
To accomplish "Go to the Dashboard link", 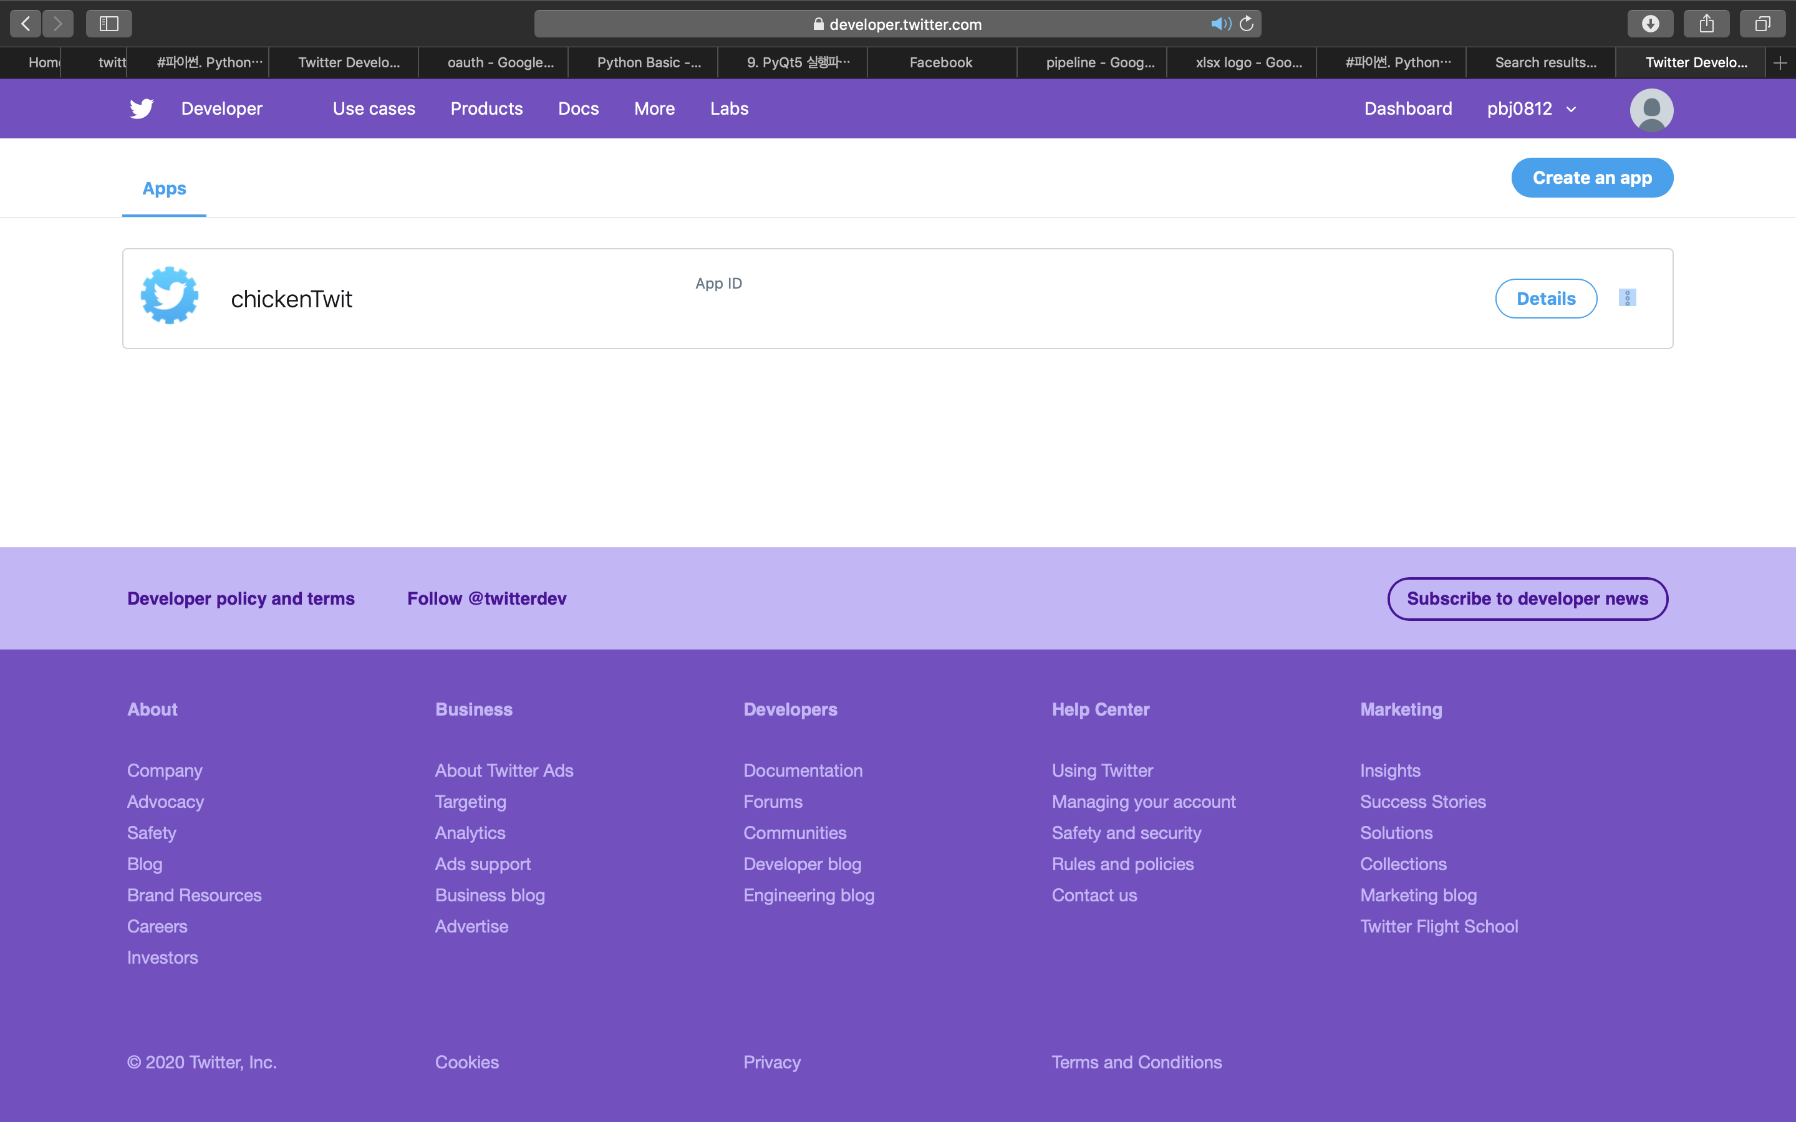I will click(1408, 108).
